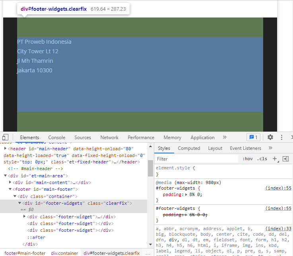Select div#footer-widgets.clearfix in the breadcrumb
This screenshot has height=256, width=293.
(x=112, y=253)
